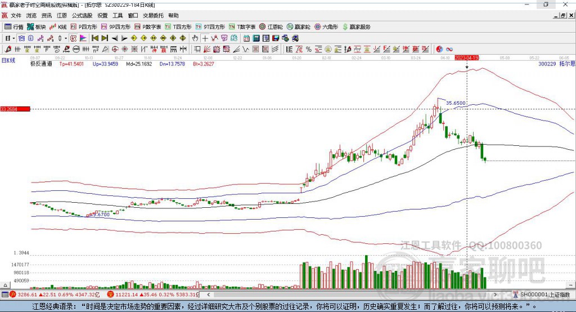Click the 35.6500 high price label
Screen dimensions: 576x312
pyautogui.click(x=456, y=103)
